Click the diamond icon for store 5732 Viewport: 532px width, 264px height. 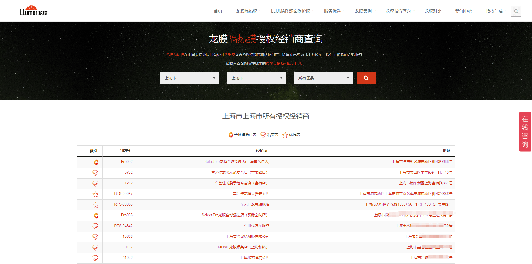tap(95, 173)
